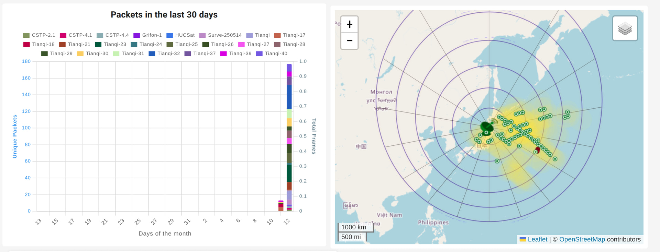The height and width of the screenshot is (252, 660).
Task: Click the small bar for day 11
Action: click(x=281, y=206)
